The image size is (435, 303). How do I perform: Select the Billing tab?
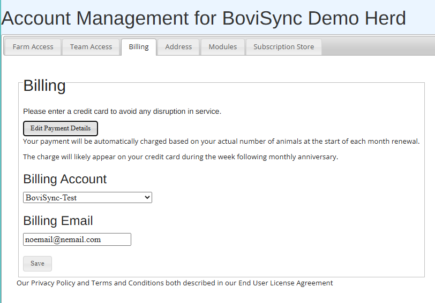[x=139, y=47]
